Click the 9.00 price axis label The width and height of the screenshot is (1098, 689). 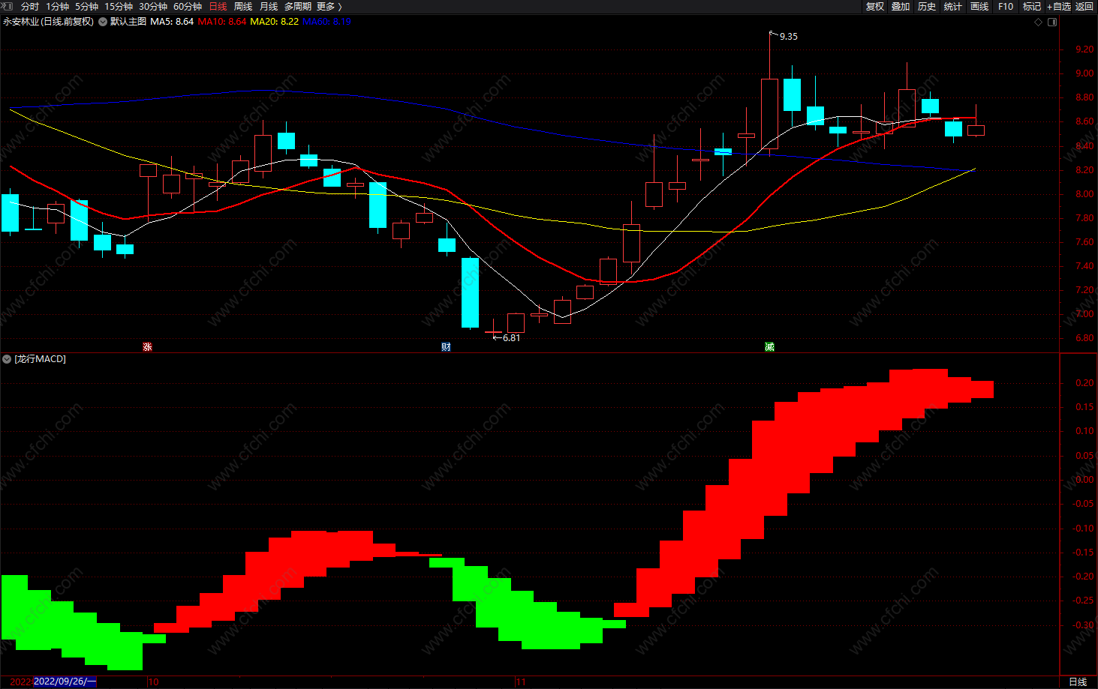[1084, 73]
